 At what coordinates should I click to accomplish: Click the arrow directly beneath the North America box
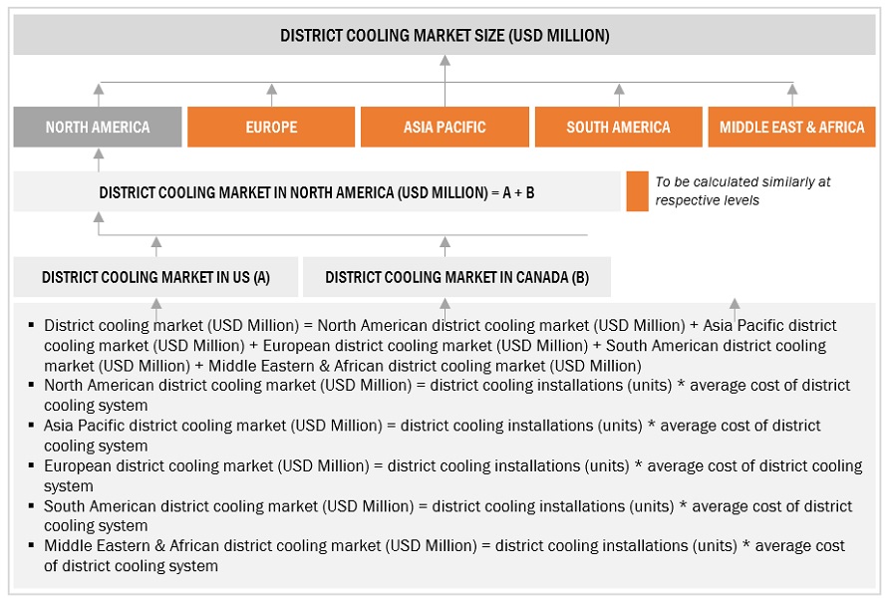(98, 156)
